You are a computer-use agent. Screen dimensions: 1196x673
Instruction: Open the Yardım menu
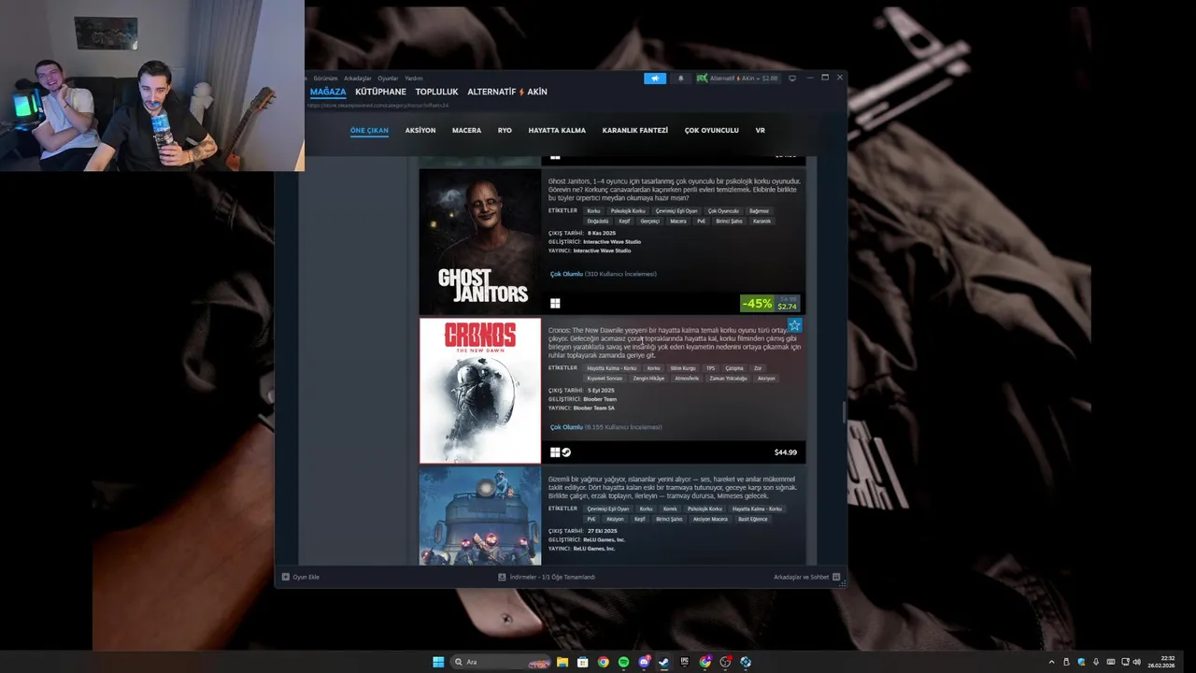(x=413, y=79)
